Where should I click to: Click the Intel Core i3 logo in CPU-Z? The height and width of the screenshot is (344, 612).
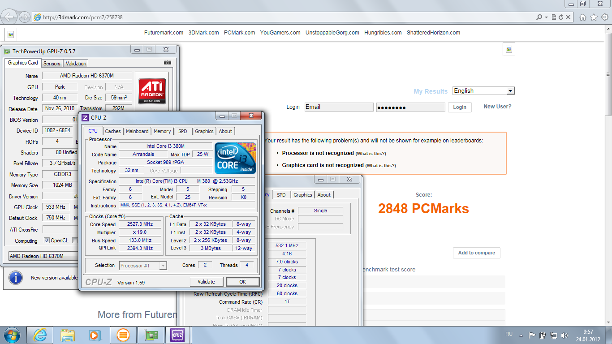tap(235, 158)
